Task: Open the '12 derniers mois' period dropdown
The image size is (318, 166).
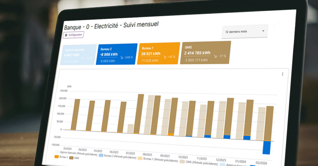Action: pyautogui.click(x=244, y=32)
